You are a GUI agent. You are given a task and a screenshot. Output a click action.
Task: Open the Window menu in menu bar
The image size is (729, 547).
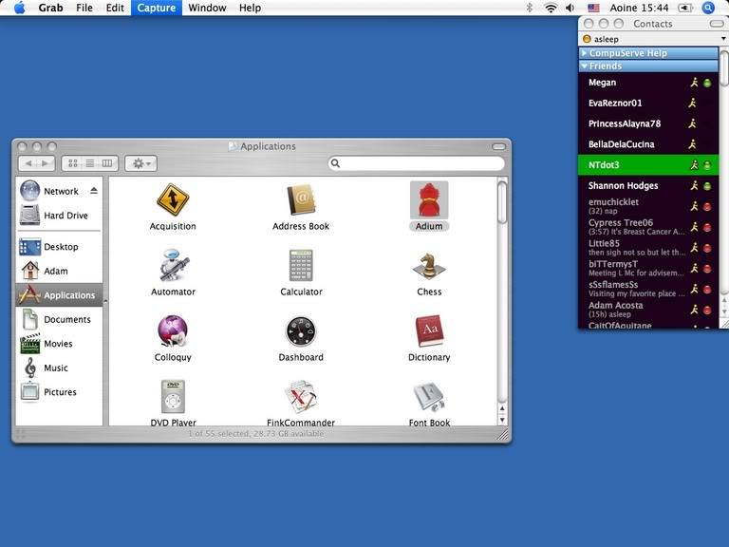click(x=207, y=8)
